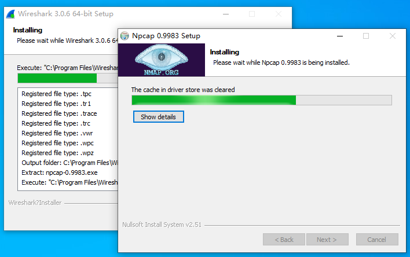Close the Wireshark 3.0.6 Setup window
Viewport: 410px width, 257px height.
279,14
